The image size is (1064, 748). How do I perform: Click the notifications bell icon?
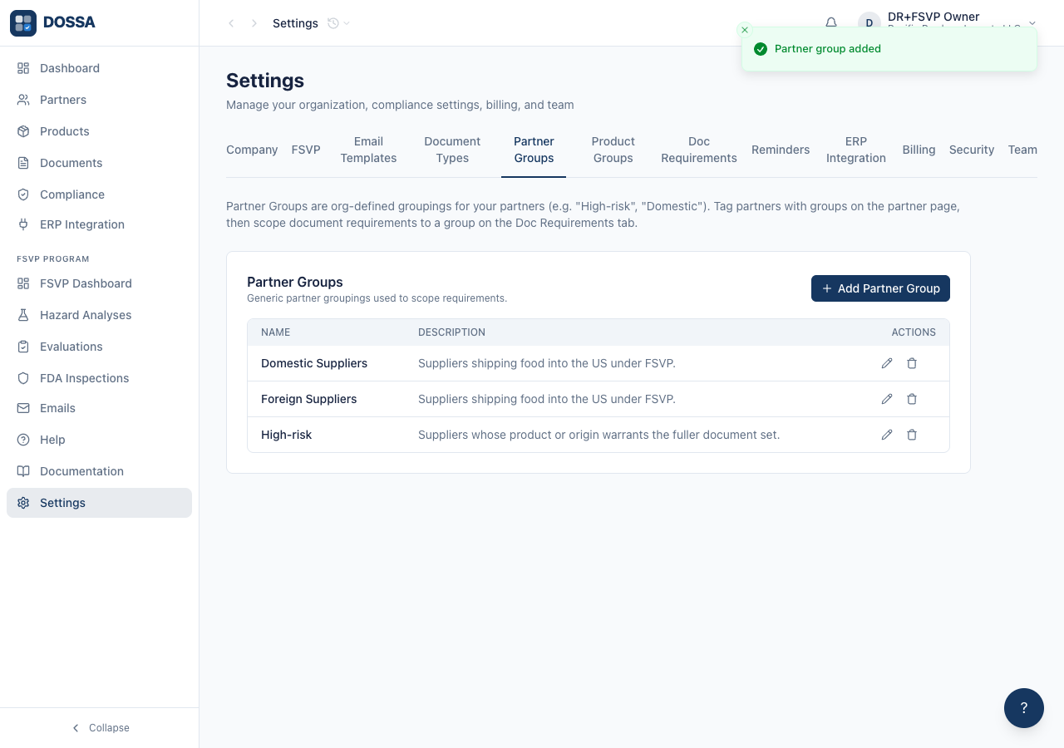[x=831, y=22]
